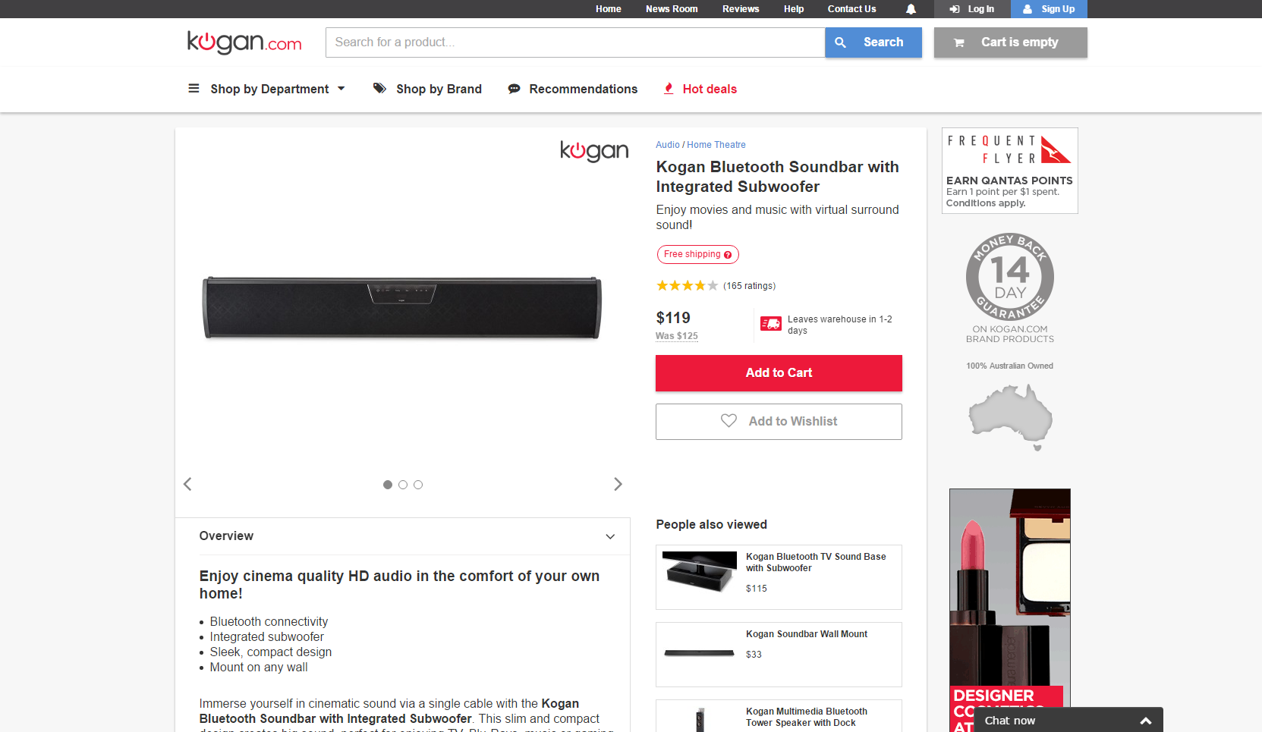Click the Add to Wishlist button
The height and width of the screenshot is (732, 1262).
click(x=779, y=422)
